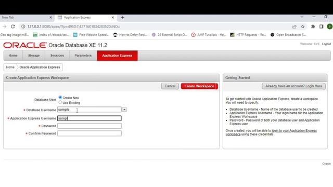Toggle the browser side panel icon
The height and width of the screenshot is (187, 333).
pos(321,26)
